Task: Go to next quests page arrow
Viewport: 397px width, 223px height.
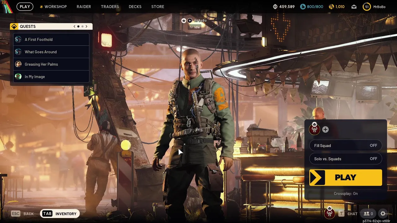Action: [x=87, y=26]
